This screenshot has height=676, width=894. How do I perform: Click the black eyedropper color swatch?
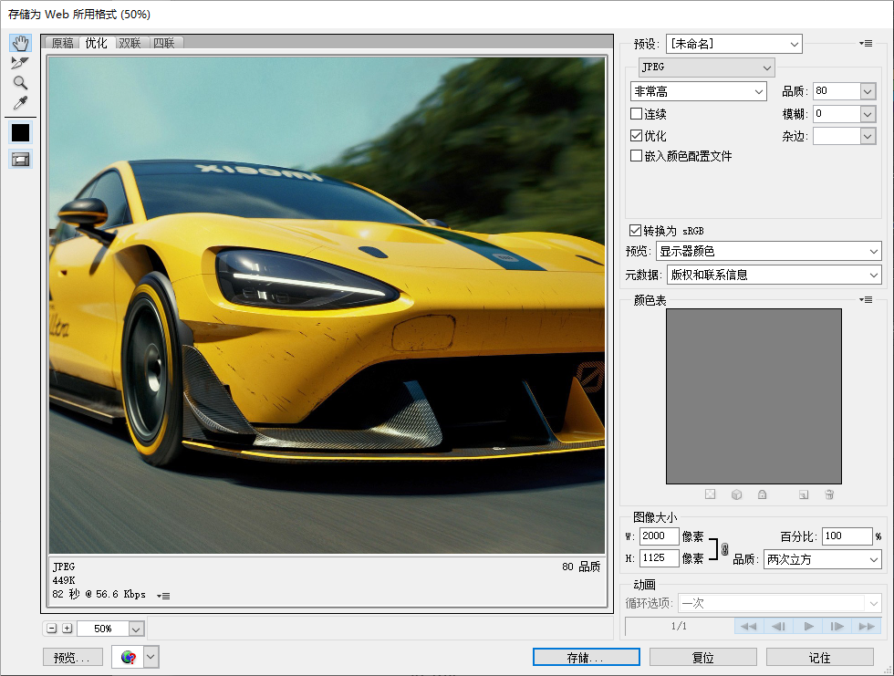tap(20, 132)
